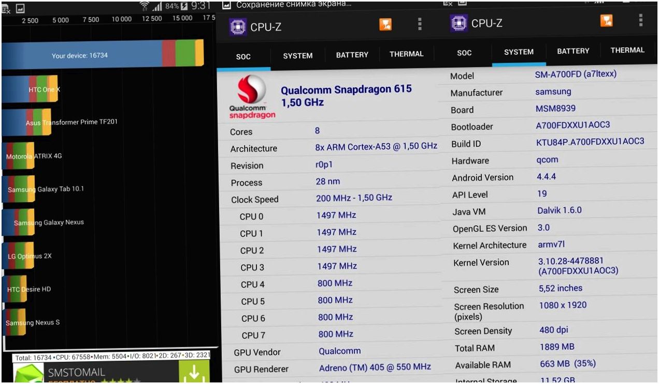Viewport: 659px width, 384px height.
Task: Tap image icon beside 'Сохранение снимка экрана'
Action: [x=226, y=5]
